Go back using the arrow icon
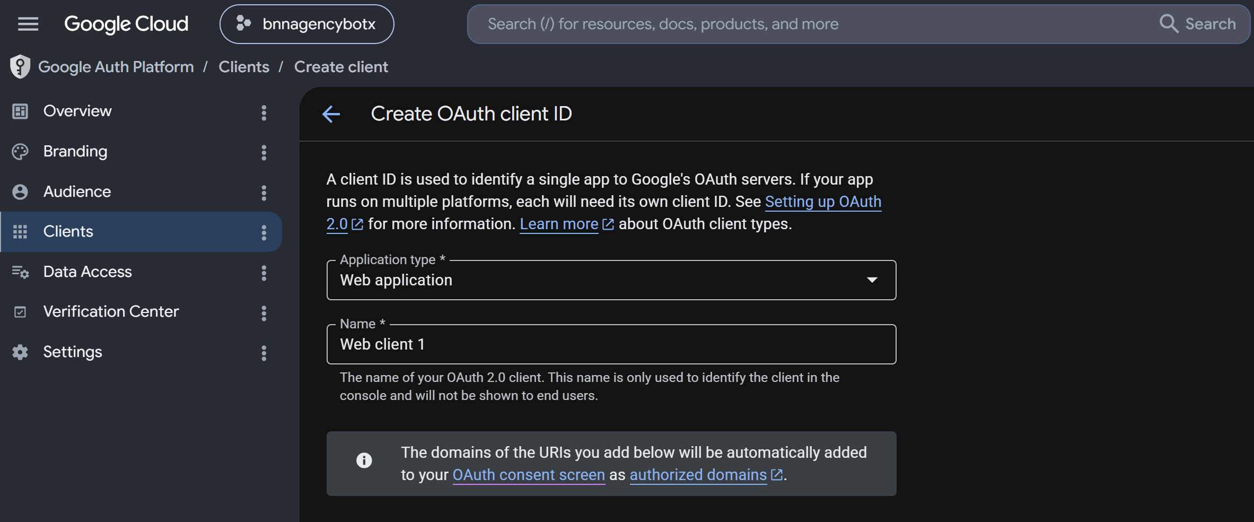 pyautogui.click(x=331, y=114)
